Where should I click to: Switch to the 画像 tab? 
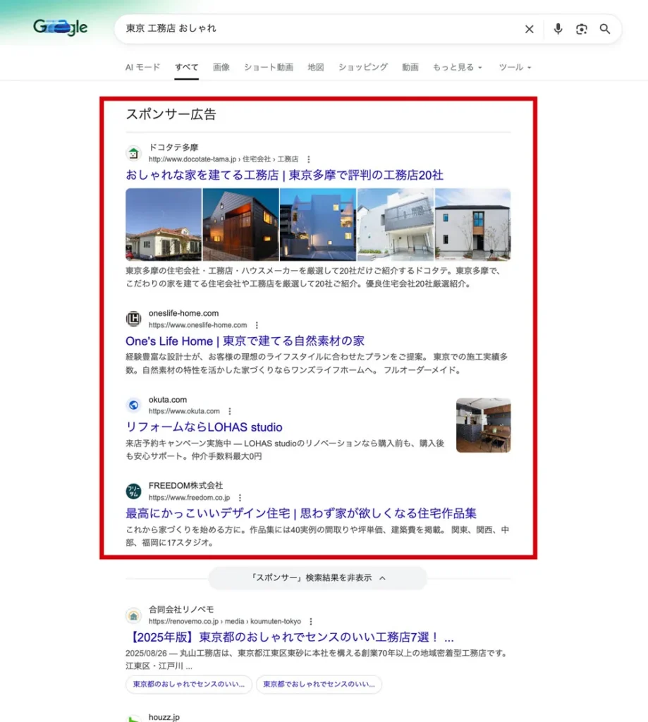[x=221, y=68]
